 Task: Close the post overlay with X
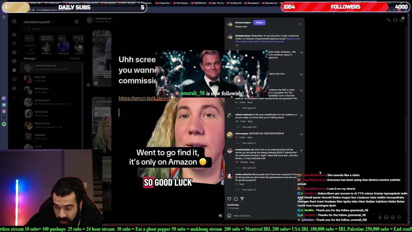[403, 18]
